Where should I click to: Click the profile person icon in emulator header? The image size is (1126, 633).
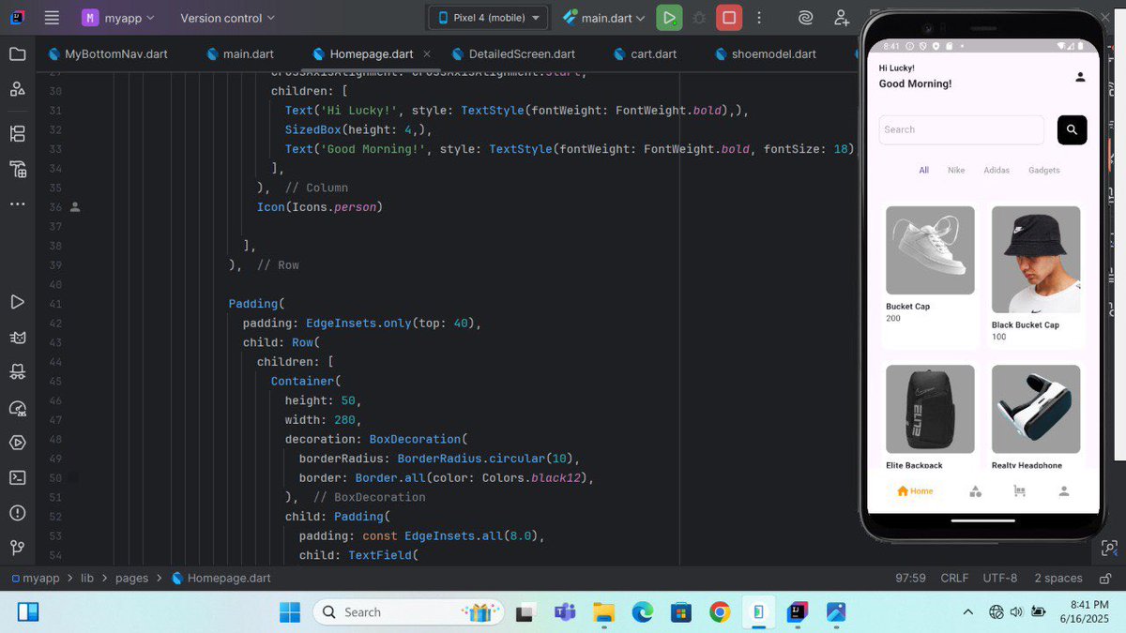tap(1080, 77)
